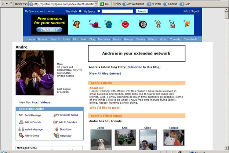The height and width of the screenshot is (153, 229).
Task: Click the Rank User icon
Action: point(56,135)
